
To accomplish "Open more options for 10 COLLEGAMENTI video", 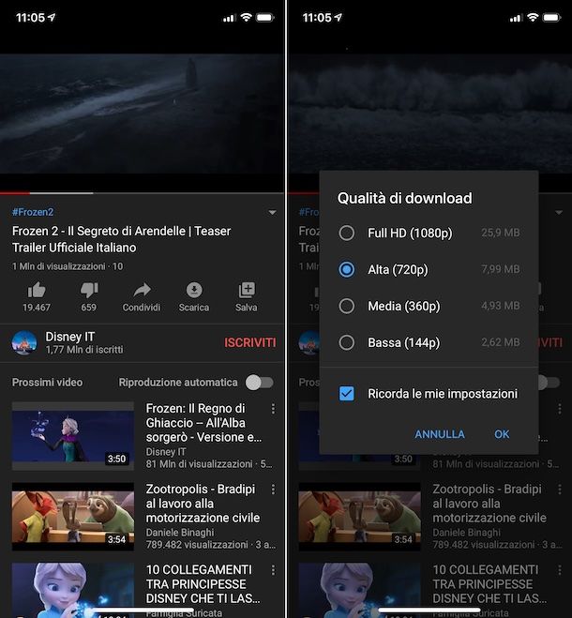I will (x=273, y=570).
